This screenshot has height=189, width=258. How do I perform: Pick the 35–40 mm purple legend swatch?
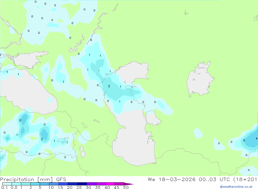pos(101,184)
